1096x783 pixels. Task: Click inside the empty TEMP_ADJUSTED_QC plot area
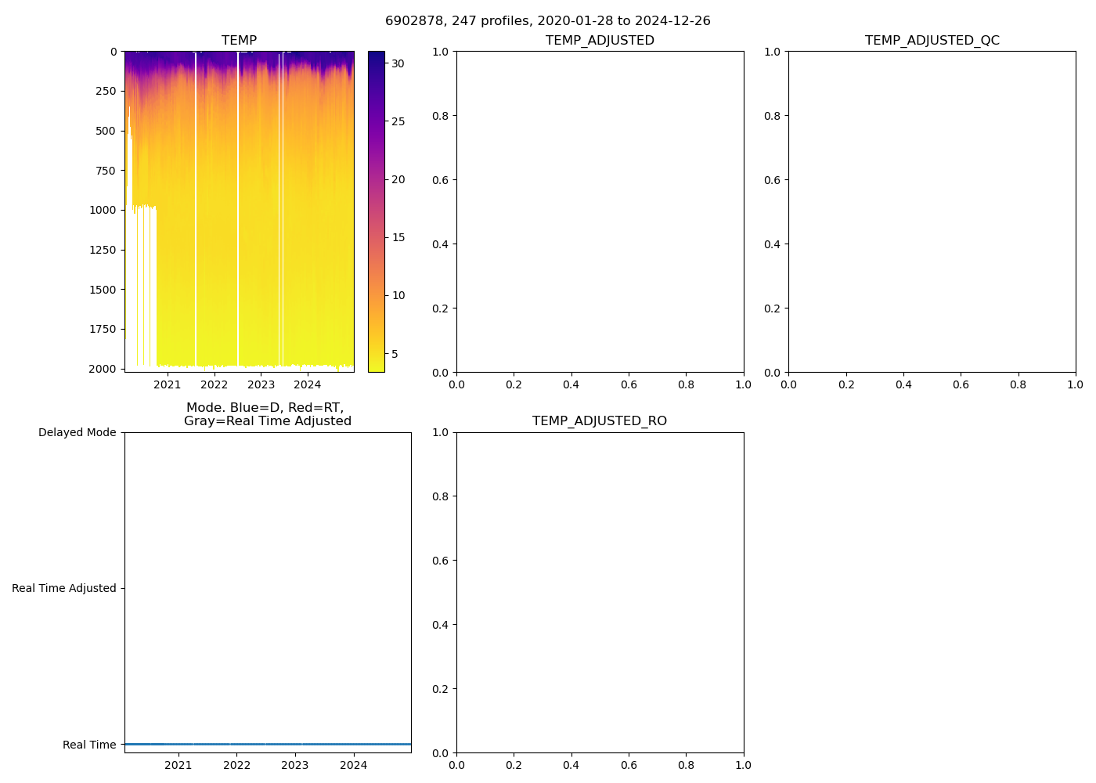pyautogui.click(x=932, y=211)
